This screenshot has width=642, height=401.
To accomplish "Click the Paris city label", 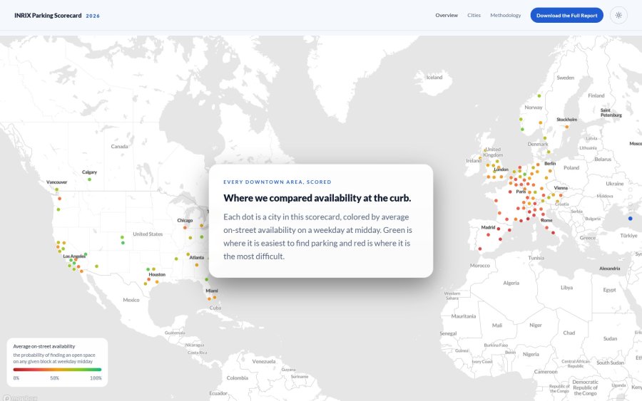I will pyautogui.click(x=521, y=192).
